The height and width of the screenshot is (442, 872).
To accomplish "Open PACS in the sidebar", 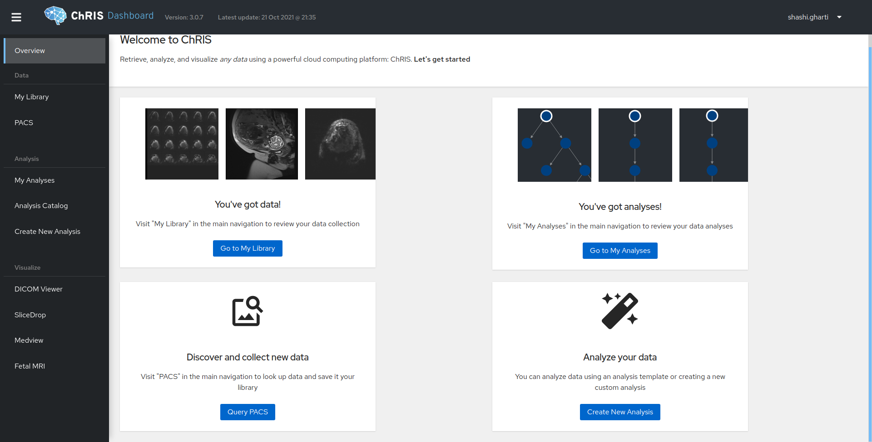I will 24,122.
